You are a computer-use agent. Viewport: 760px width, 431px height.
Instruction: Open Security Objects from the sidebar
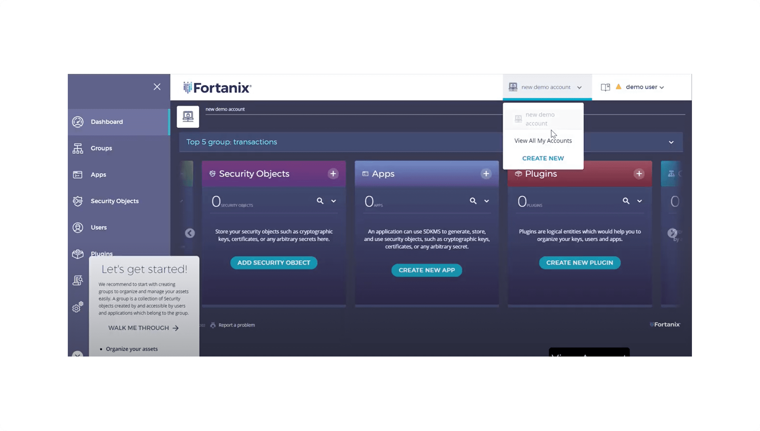tap(119, 201)
